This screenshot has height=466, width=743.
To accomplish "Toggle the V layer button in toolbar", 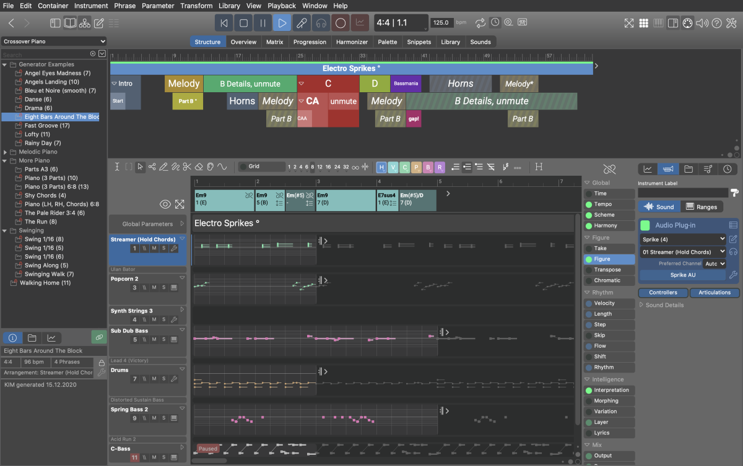I will (x=393, y=167).
